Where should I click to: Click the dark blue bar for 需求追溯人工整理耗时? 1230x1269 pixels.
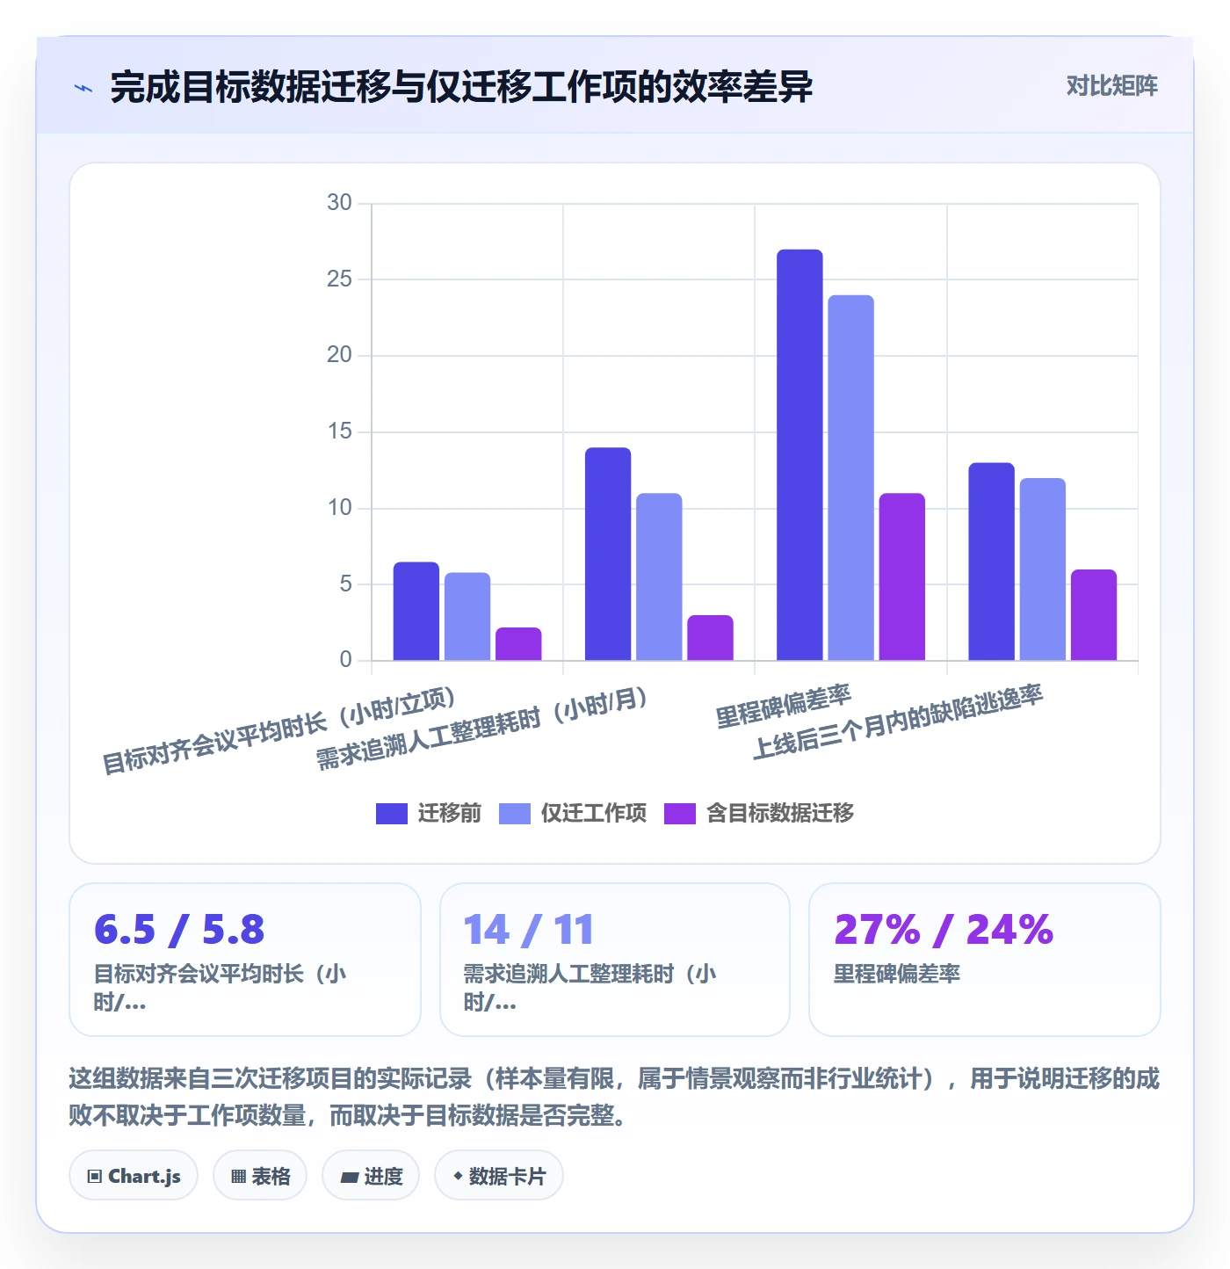click(x=608, y=554)
